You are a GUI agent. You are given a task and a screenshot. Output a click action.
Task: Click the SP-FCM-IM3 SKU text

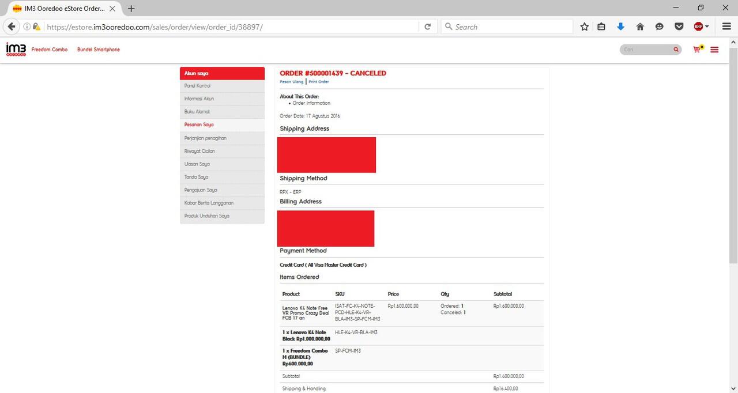(x=348, y=351)
